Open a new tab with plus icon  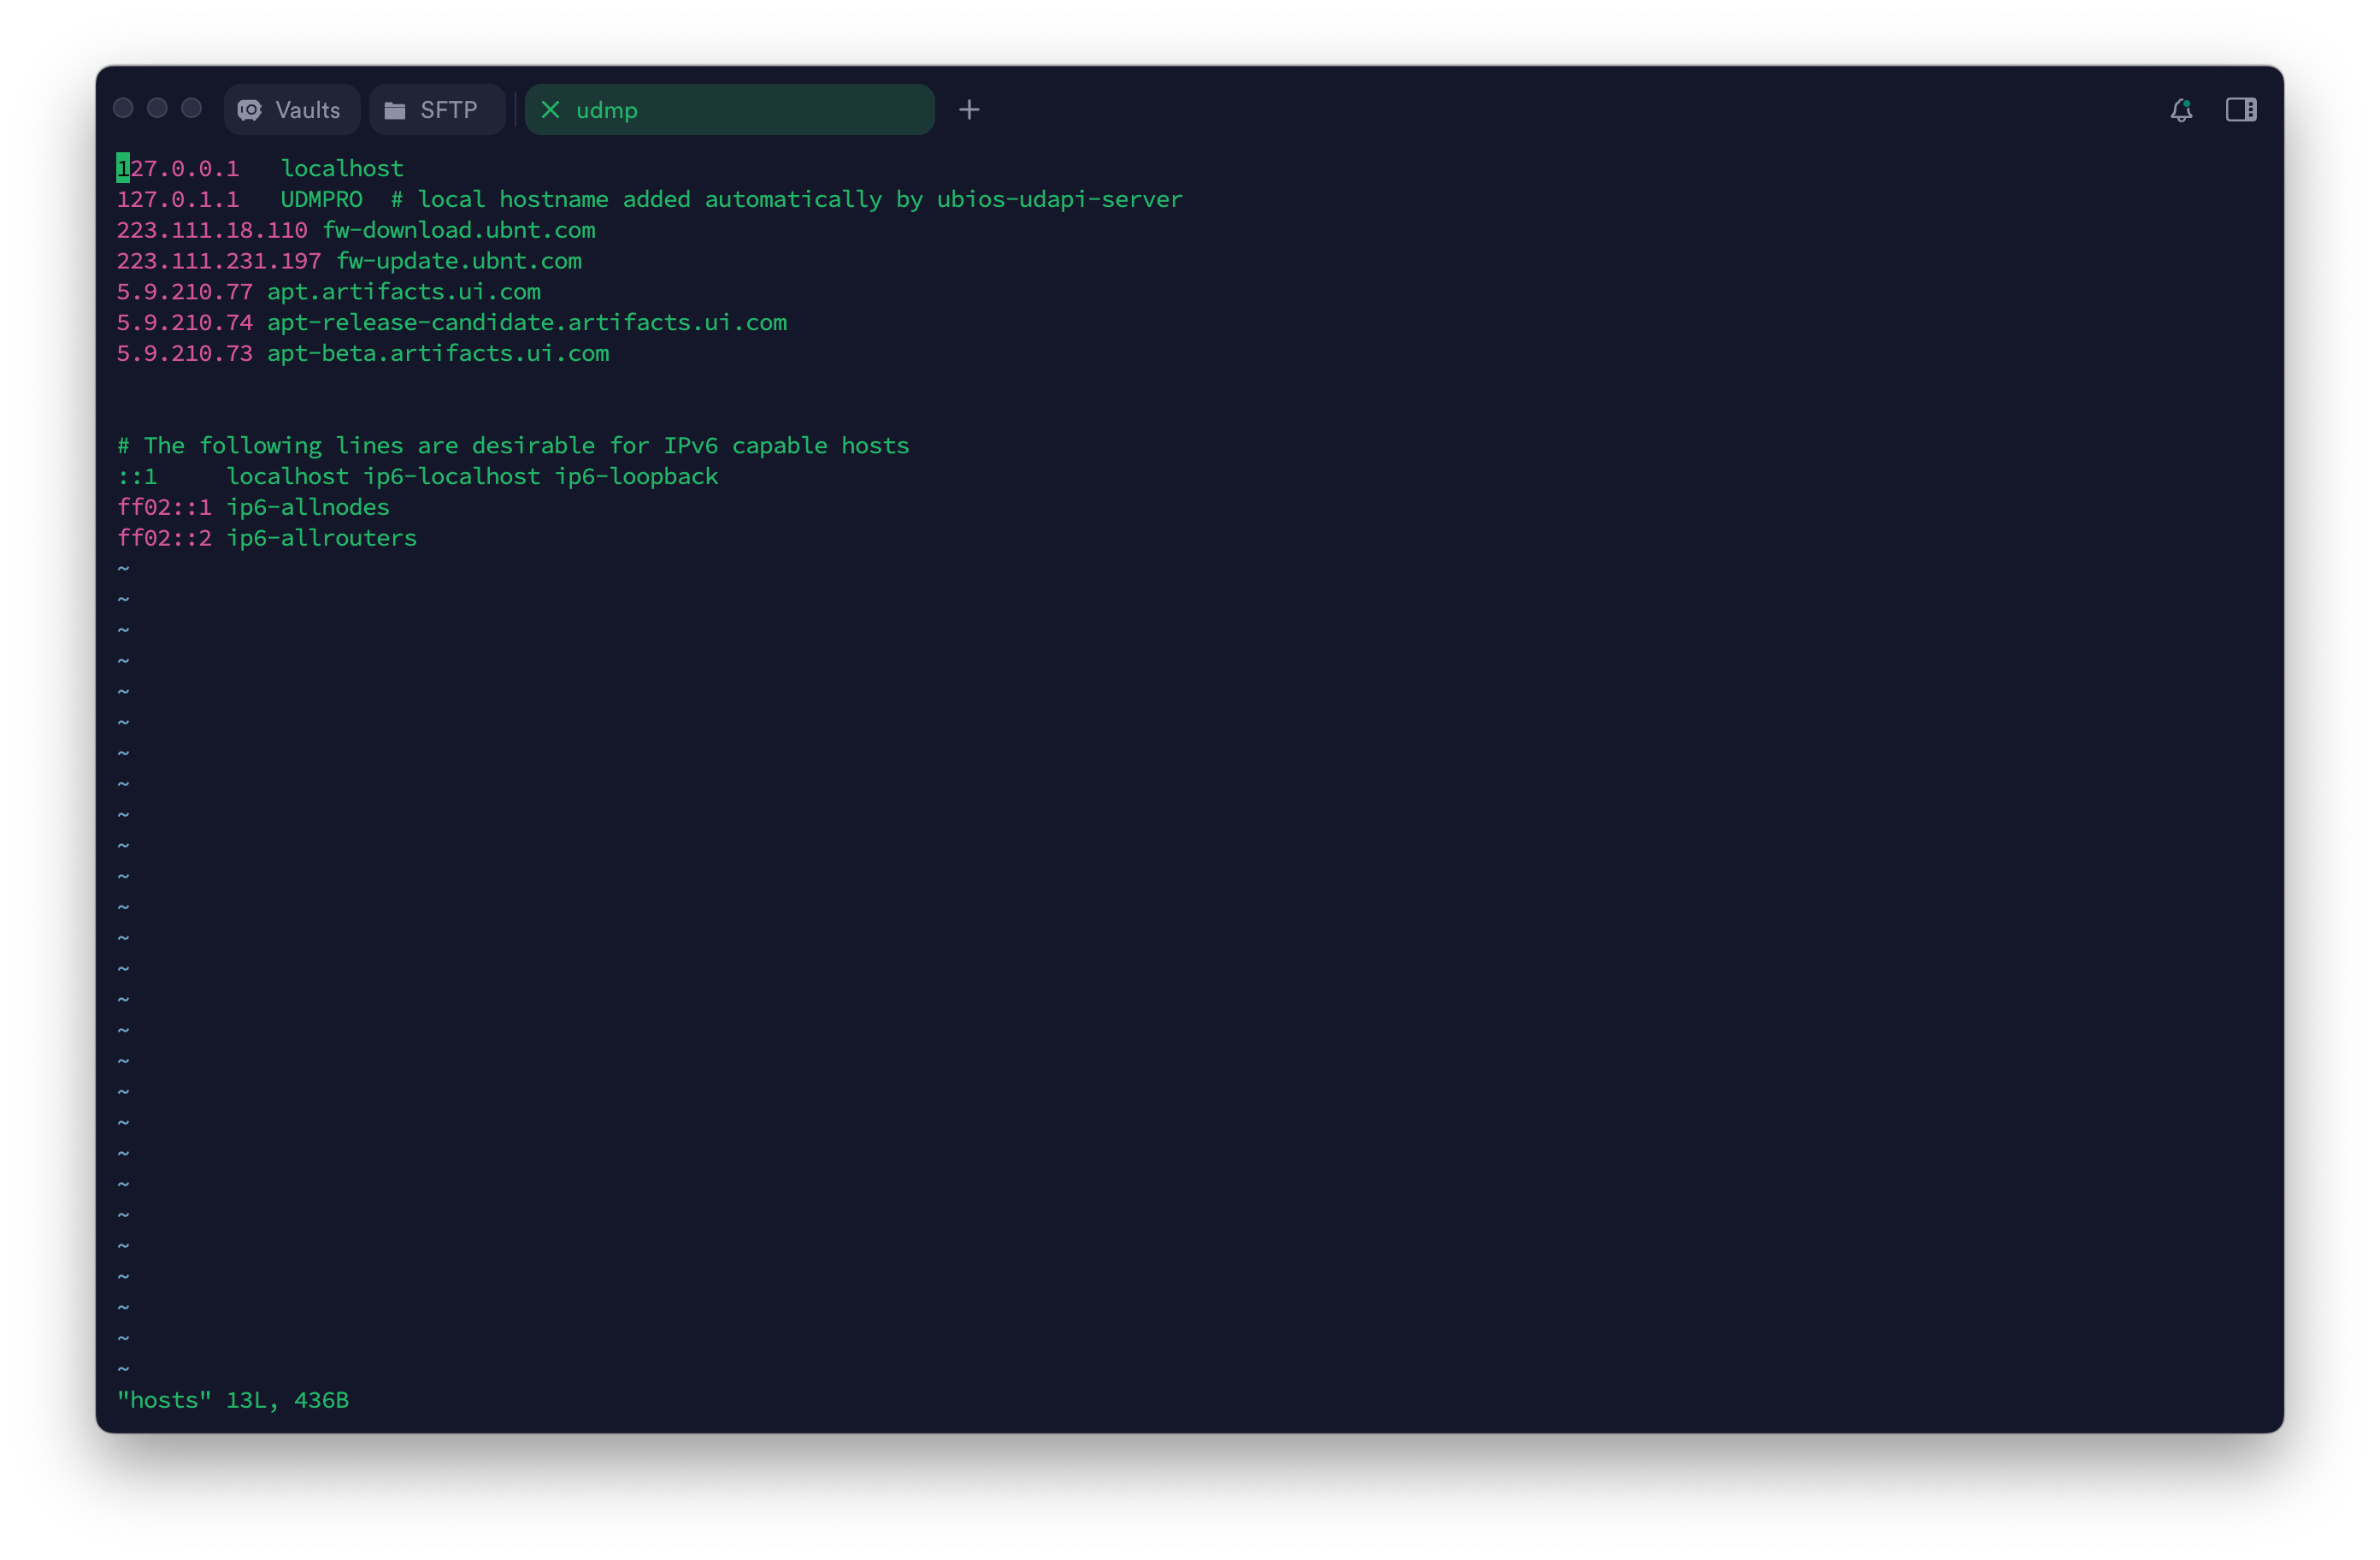point(968,110)
